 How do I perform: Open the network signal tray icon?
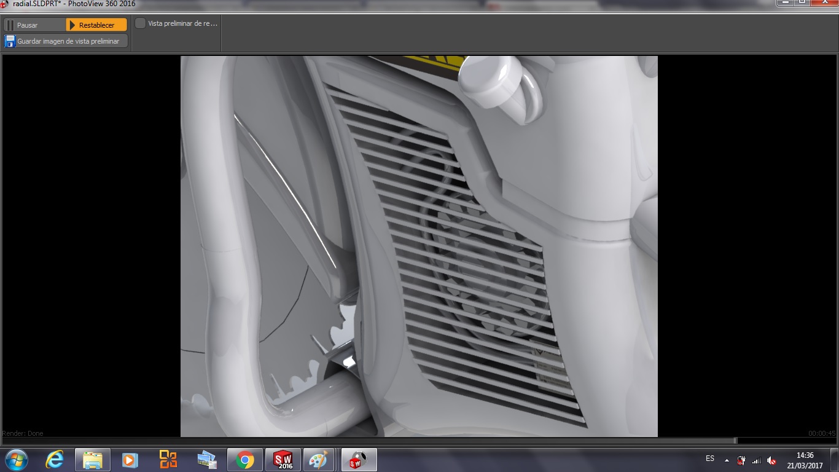(x=757, y=460)
